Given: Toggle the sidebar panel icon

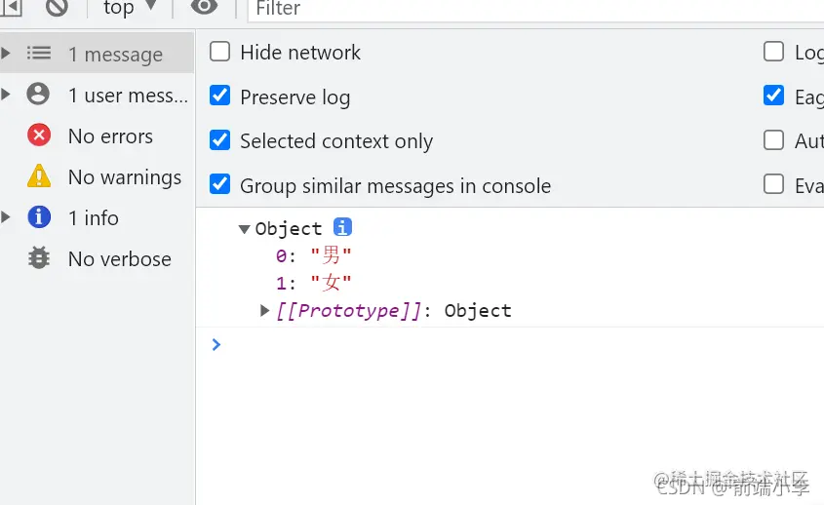Looking at the screenshot, I should pos(11,8).
